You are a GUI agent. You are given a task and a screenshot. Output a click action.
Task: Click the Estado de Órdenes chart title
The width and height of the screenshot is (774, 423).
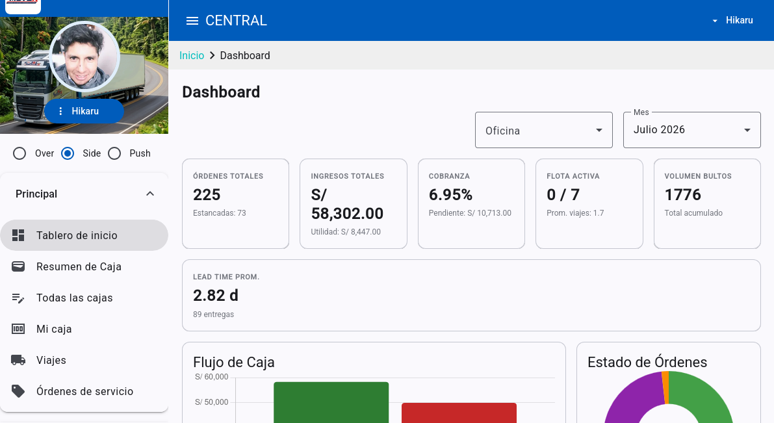647,363
